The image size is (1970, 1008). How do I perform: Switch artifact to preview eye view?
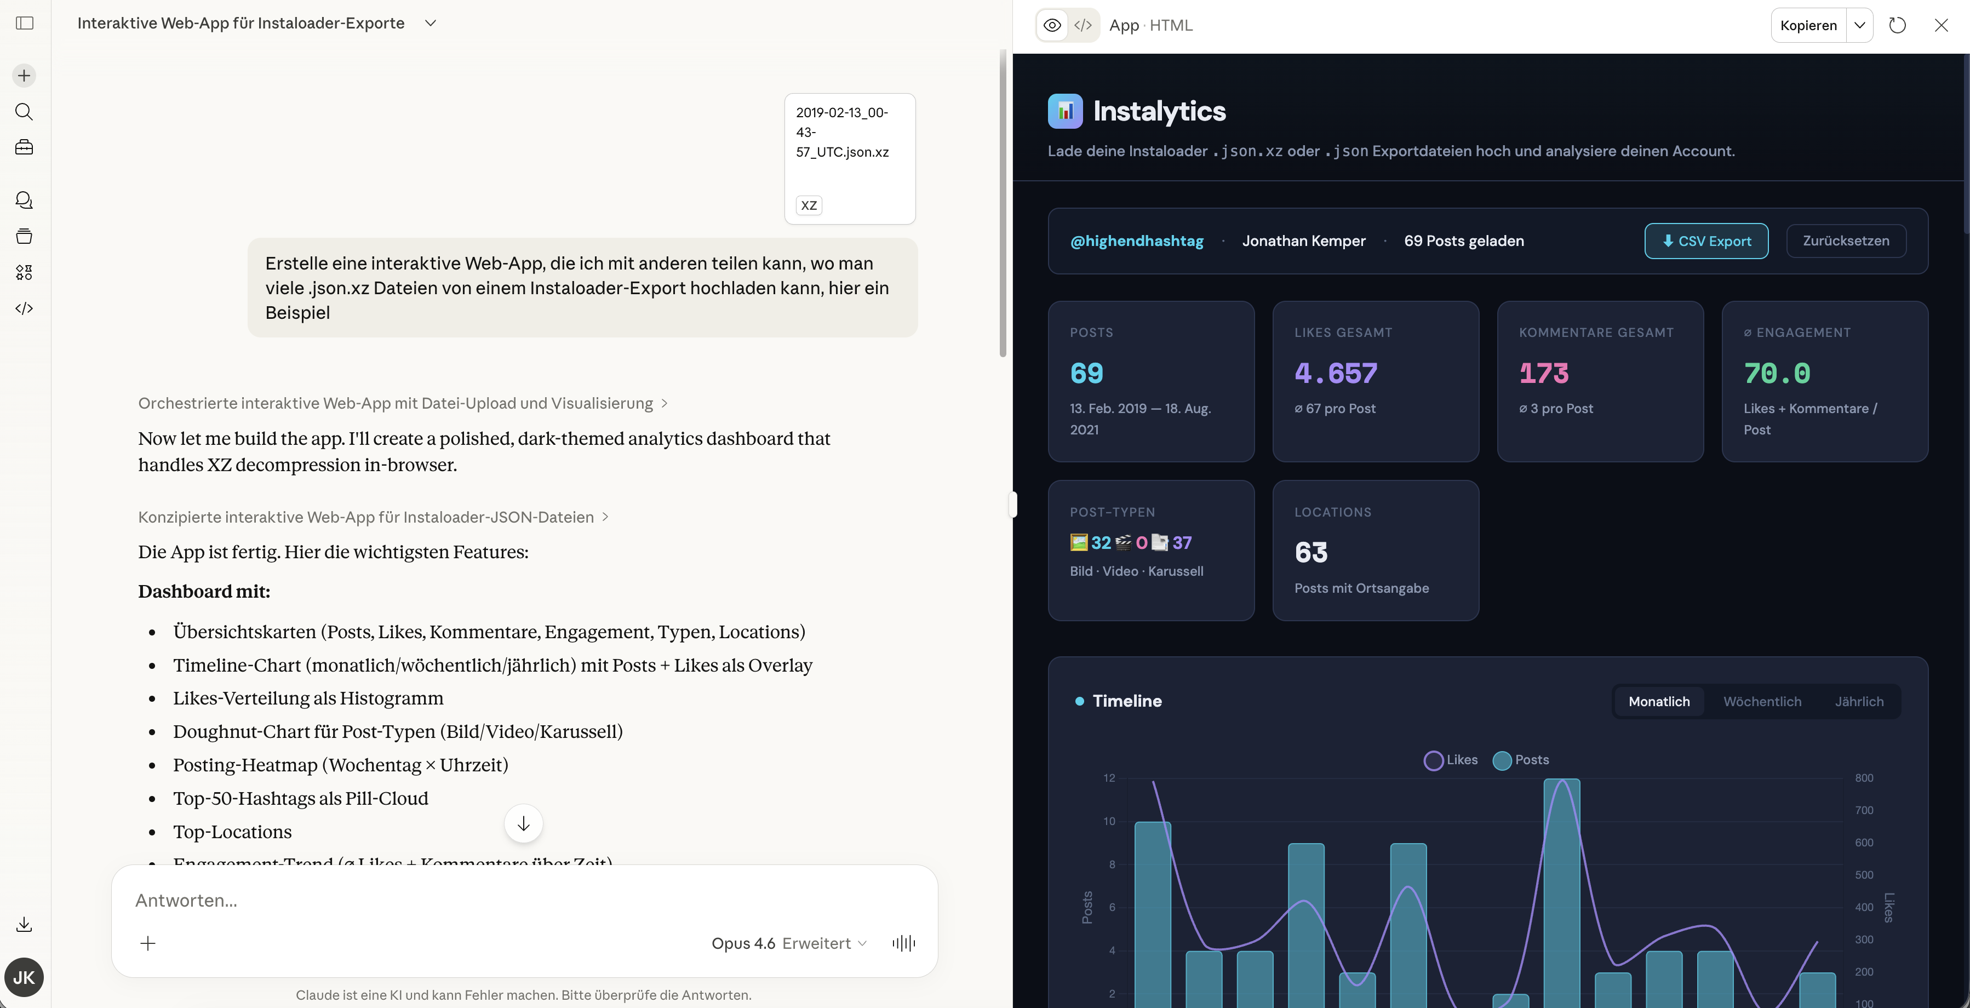click(x=1052, y=25)
